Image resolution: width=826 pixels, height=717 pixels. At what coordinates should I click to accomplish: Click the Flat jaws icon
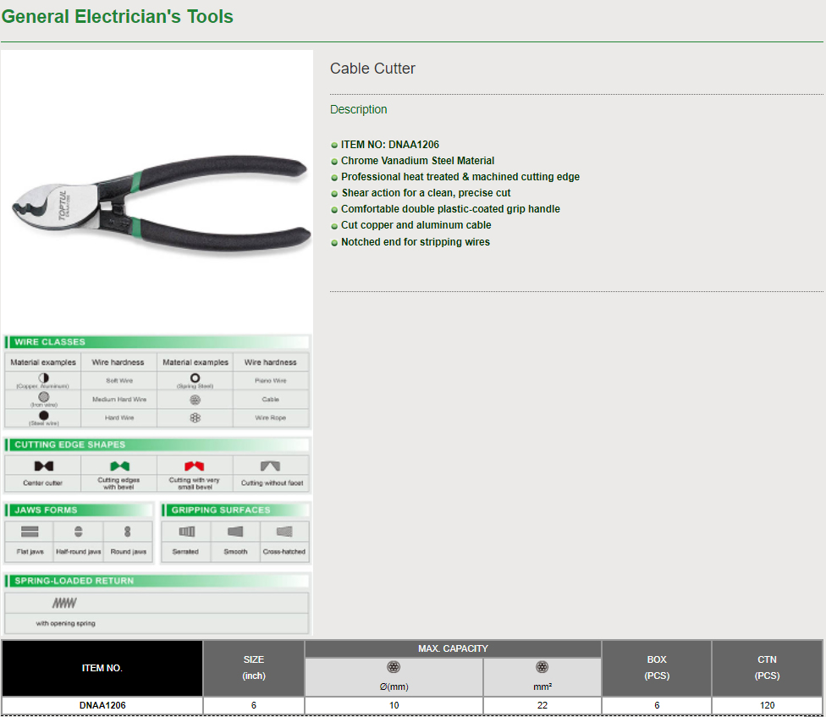(30, 532)
